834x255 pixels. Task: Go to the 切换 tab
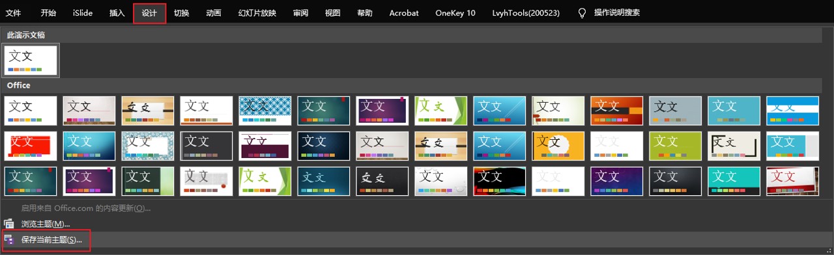(182, 13)
